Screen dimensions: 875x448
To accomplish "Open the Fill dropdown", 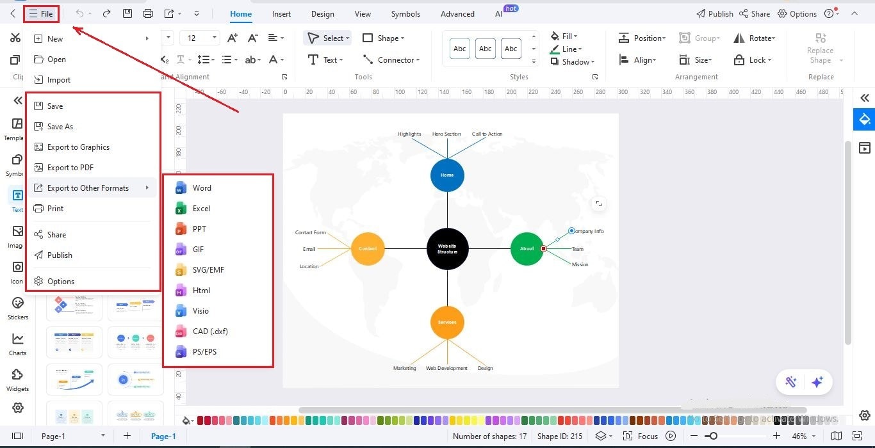I will click(x=564, y=36).
